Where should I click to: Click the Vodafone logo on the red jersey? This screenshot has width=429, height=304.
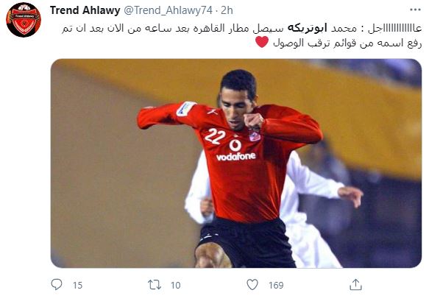pyautogui.click(x=235, y=150)
